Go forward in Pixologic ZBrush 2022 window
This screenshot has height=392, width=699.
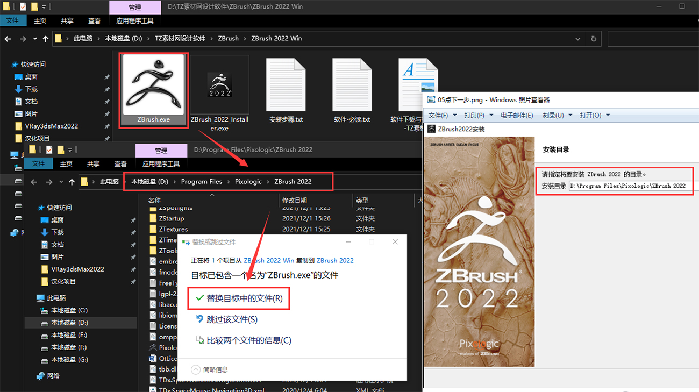[48, 182]
